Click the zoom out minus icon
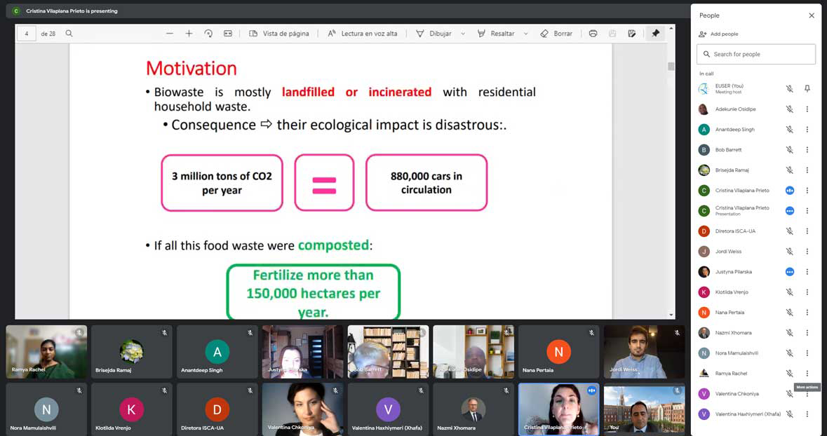The image size is (827, 436). coord(170,34)
